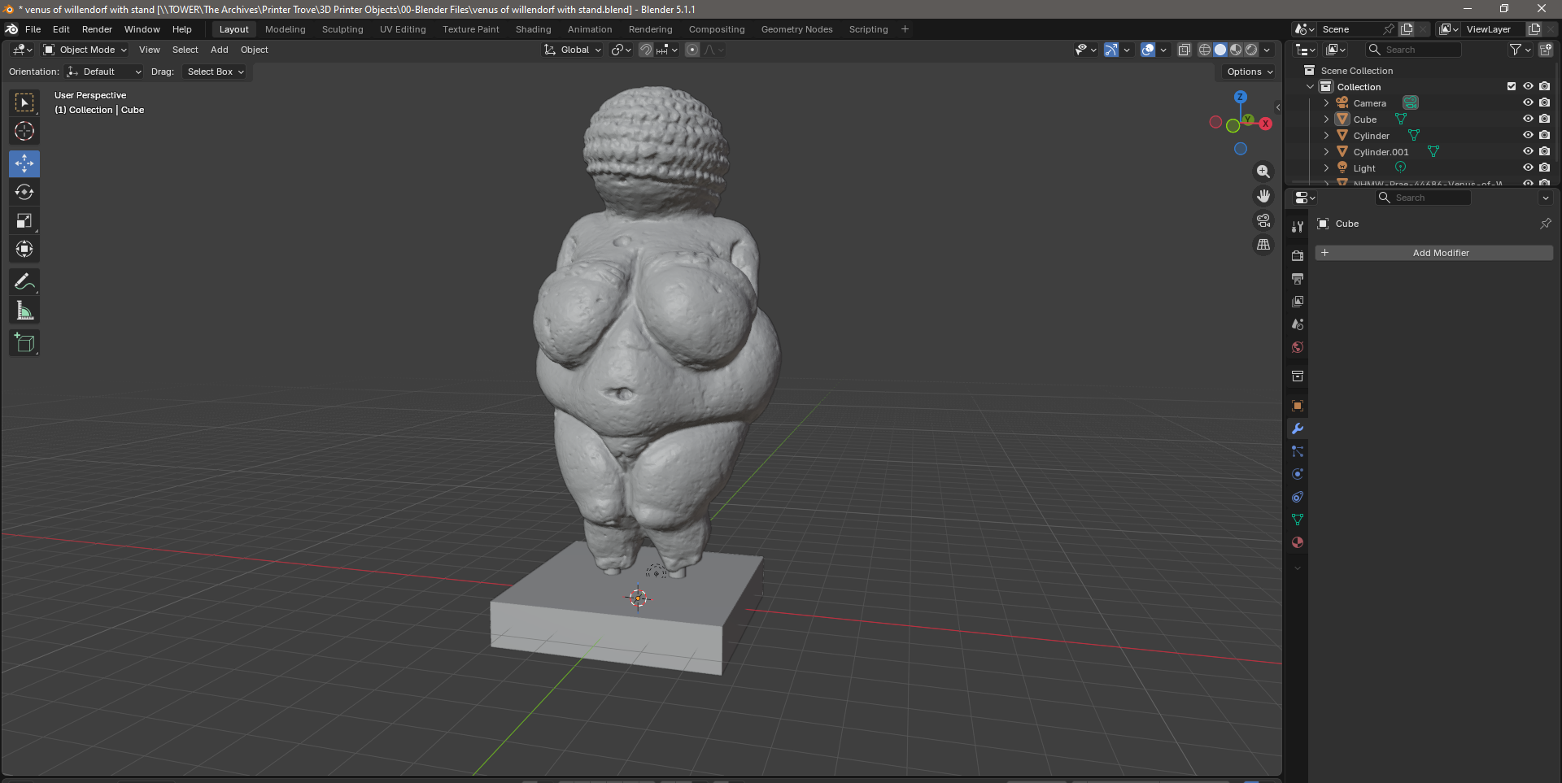Activate the Scale tool

click(x=24, y=220)
